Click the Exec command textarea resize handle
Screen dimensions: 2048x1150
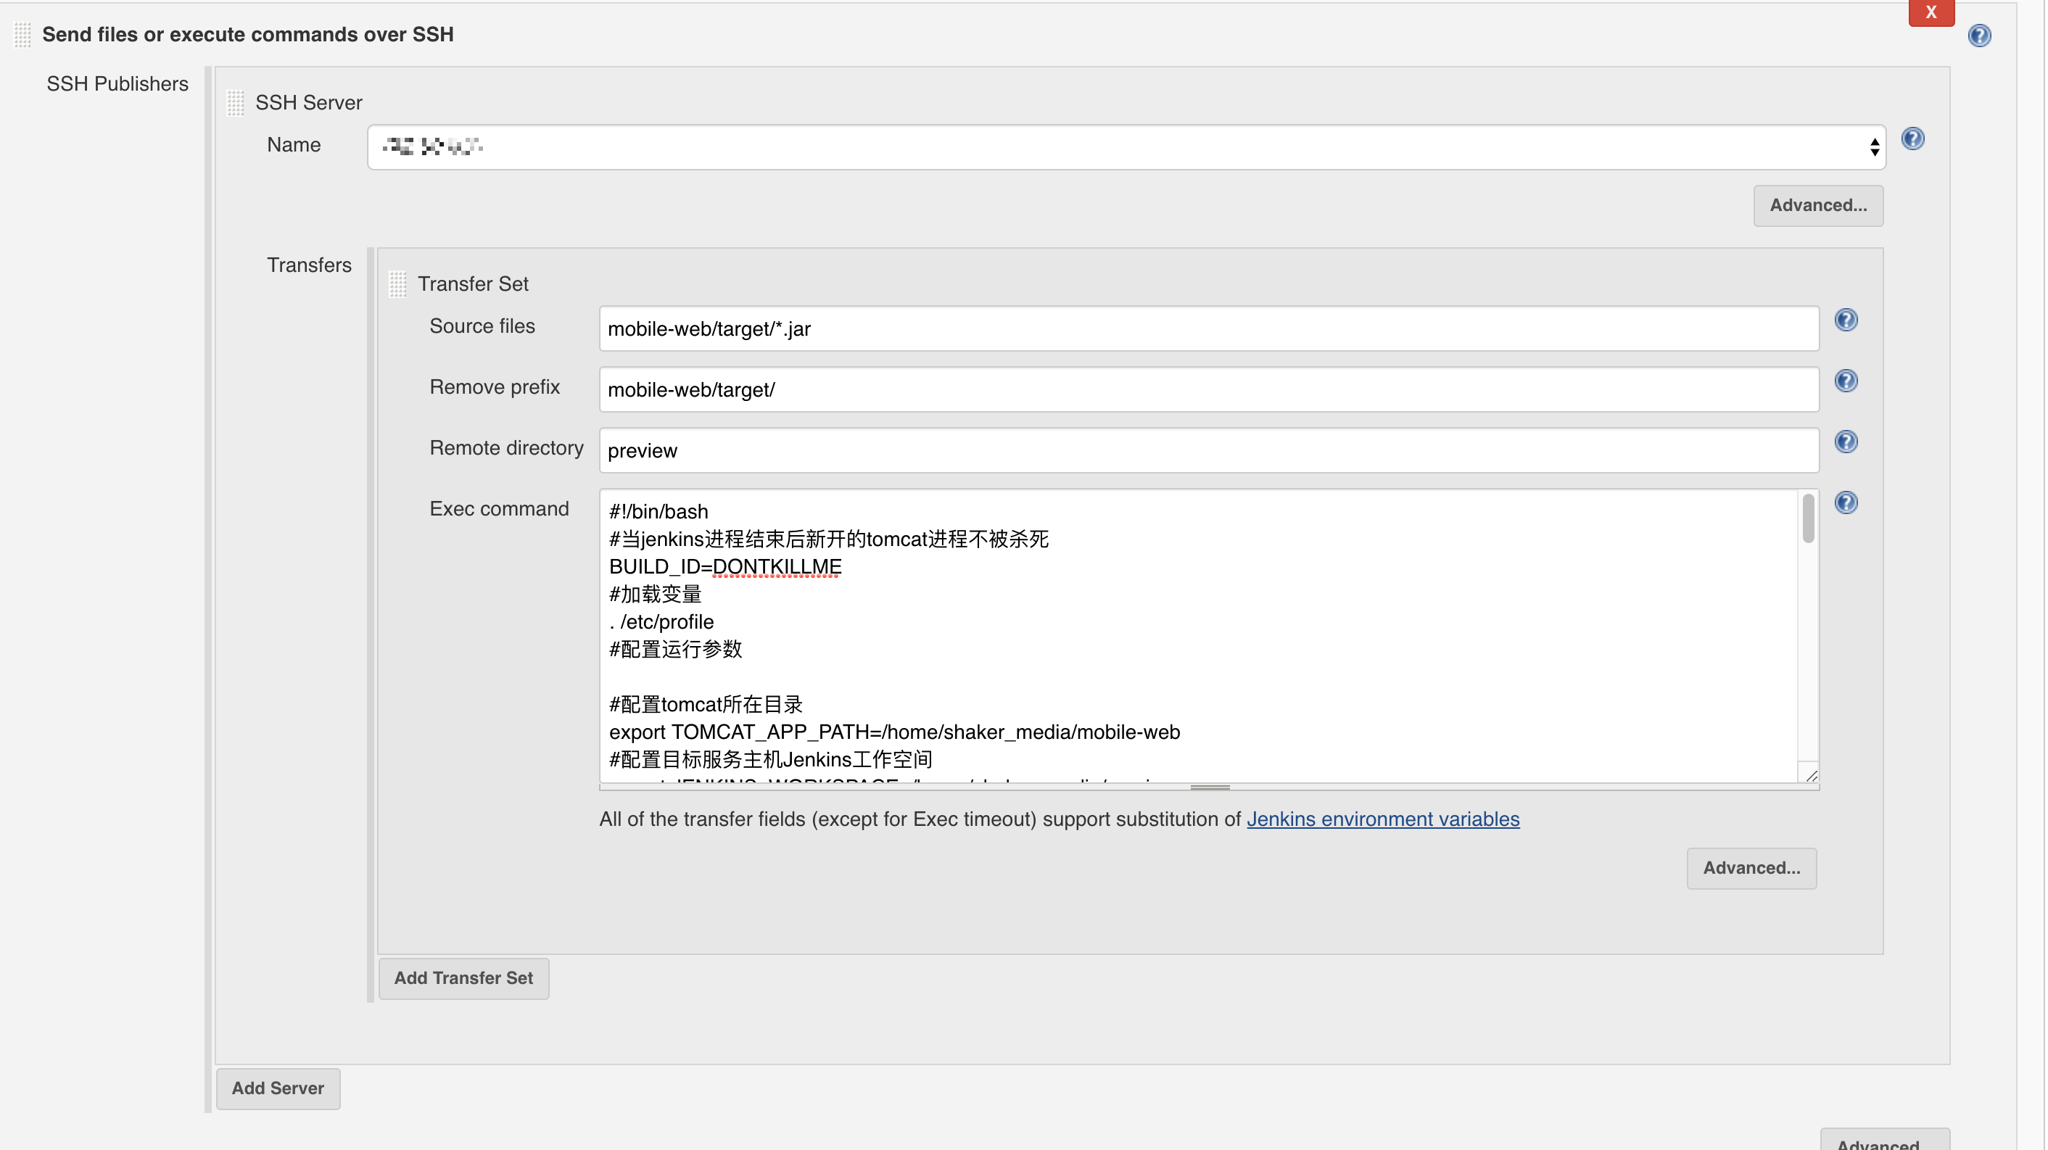1810,776
